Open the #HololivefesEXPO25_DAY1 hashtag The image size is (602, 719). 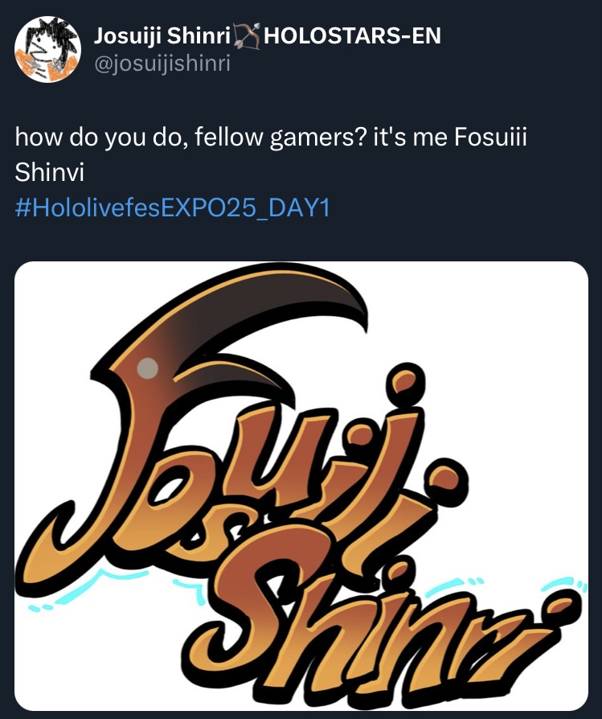tap(173, 208)
